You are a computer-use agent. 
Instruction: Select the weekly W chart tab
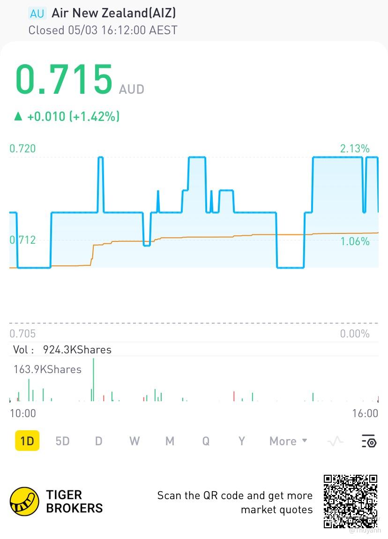click(x=134, y=441)
